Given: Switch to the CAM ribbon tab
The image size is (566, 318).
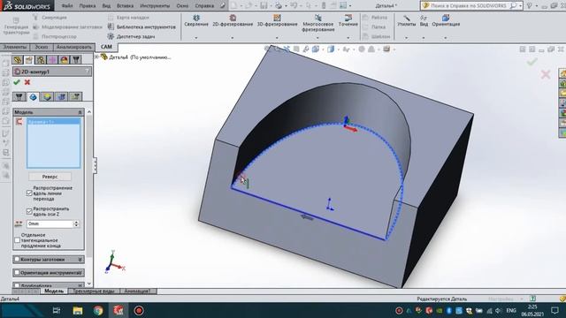Looking at the screenshot, I should coord(106,47).
